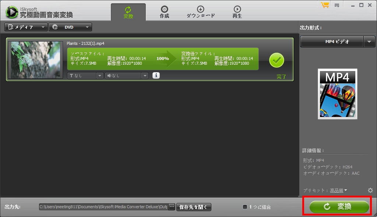Click the converted file サイズ:7.5MB text
377x217 pixels.
click(194, 63)
